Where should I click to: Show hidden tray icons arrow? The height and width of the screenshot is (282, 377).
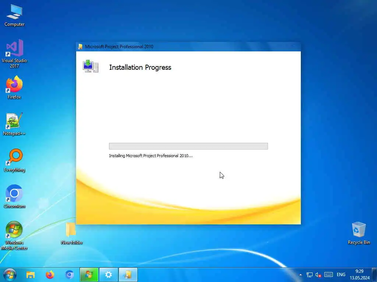pos(300,275)
